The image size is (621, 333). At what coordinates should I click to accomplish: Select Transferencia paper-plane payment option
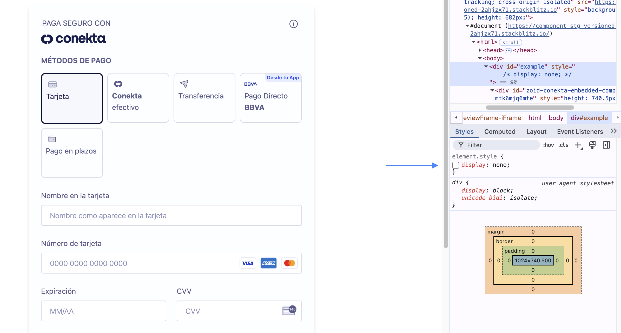coord(204,98)
